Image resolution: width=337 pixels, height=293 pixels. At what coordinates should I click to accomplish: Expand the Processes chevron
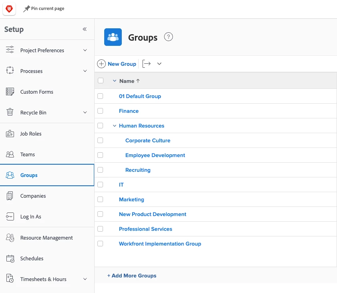(x=85, y=71)
